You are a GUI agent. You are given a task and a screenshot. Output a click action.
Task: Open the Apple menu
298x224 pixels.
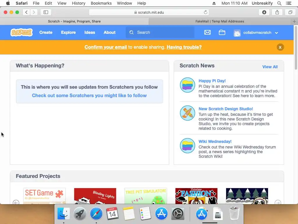click(x=8, y=3)
